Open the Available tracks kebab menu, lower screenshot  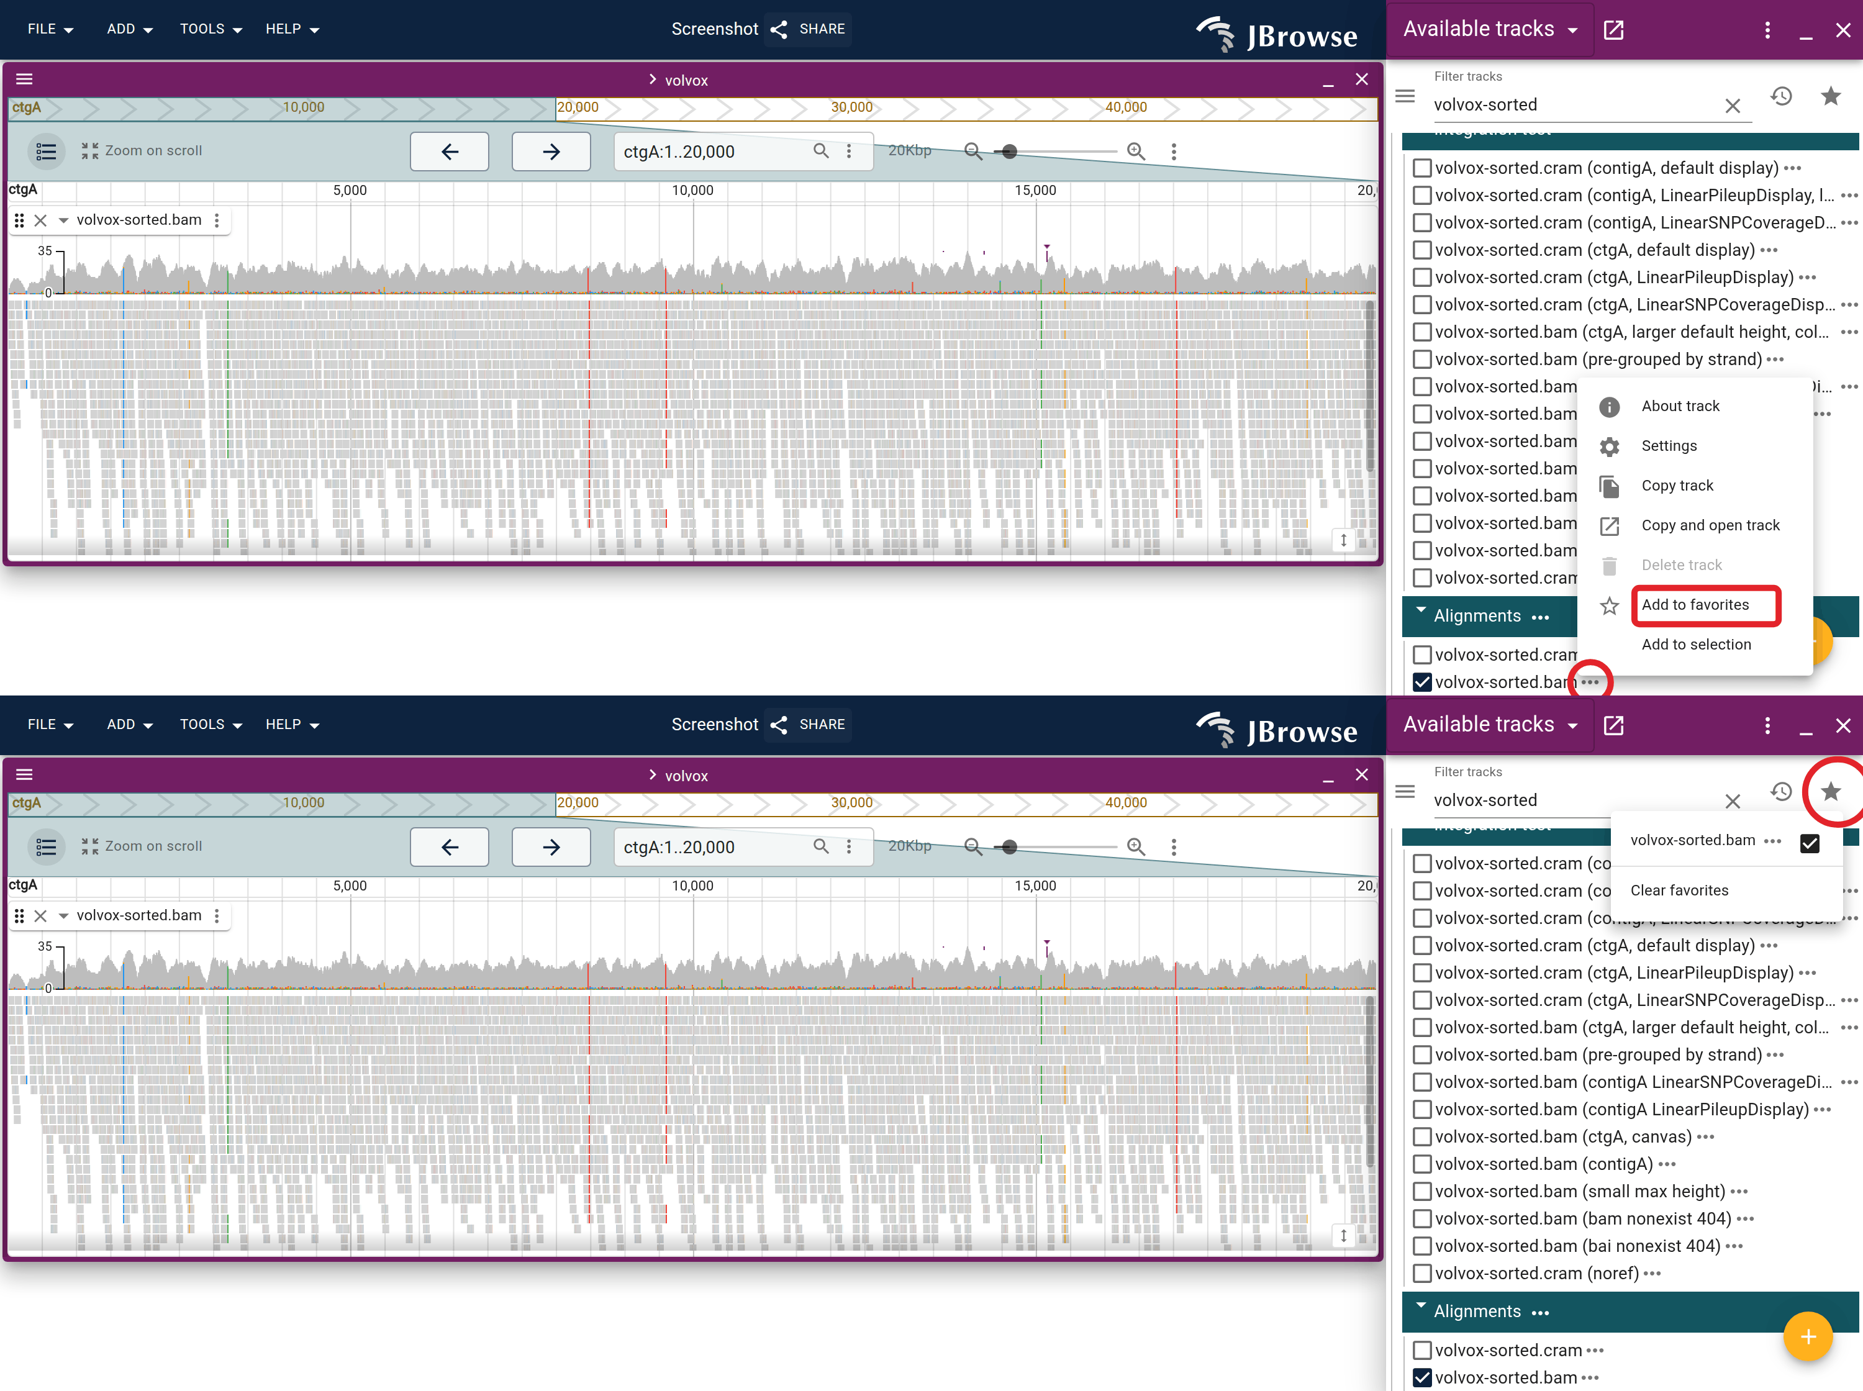[1767, 726]
